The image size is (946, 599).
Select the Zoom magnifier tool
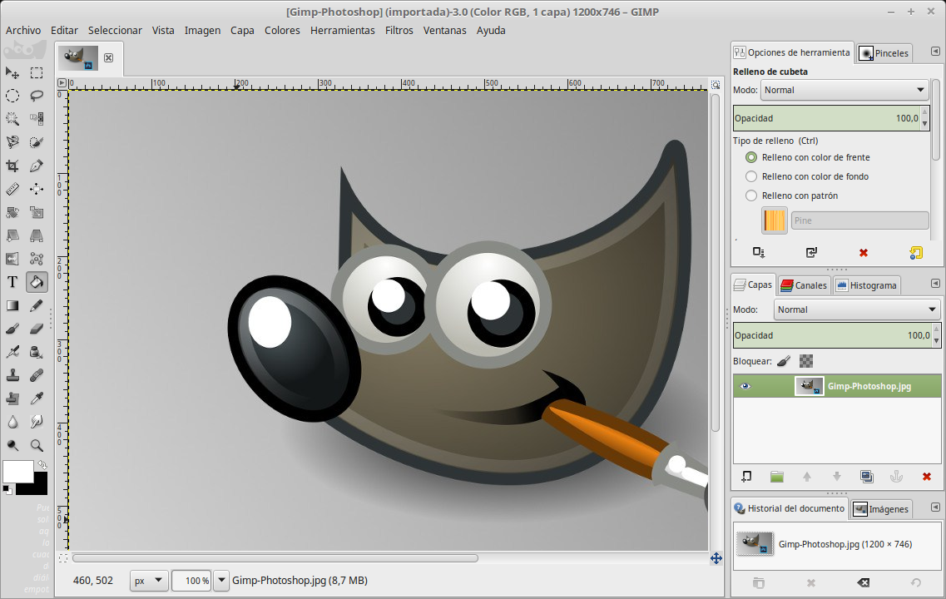[37, 445]
